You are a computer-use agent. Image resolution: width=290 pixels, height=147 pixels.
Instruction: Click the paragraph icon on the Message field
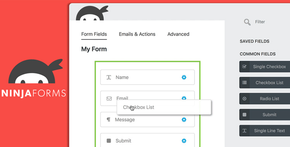tap(109, 120)
